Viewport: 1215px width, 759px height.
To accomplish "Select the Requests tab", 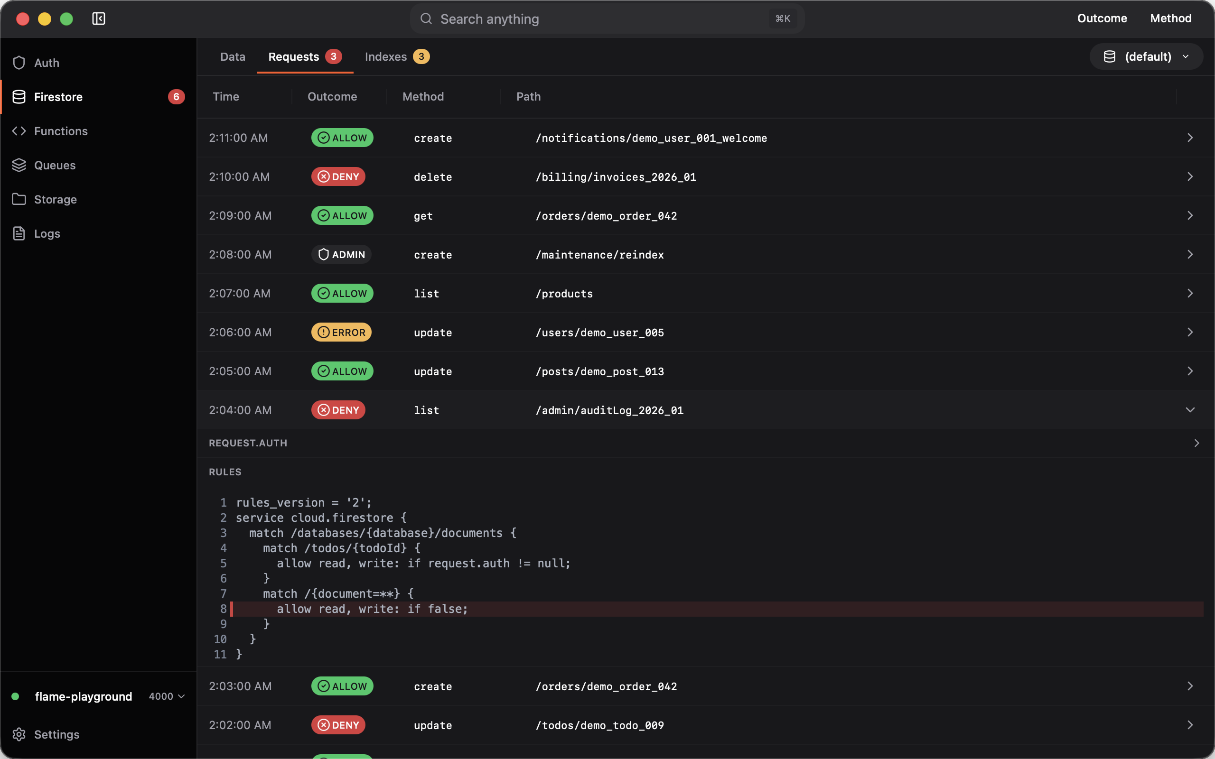I will (x=305, y=57).
